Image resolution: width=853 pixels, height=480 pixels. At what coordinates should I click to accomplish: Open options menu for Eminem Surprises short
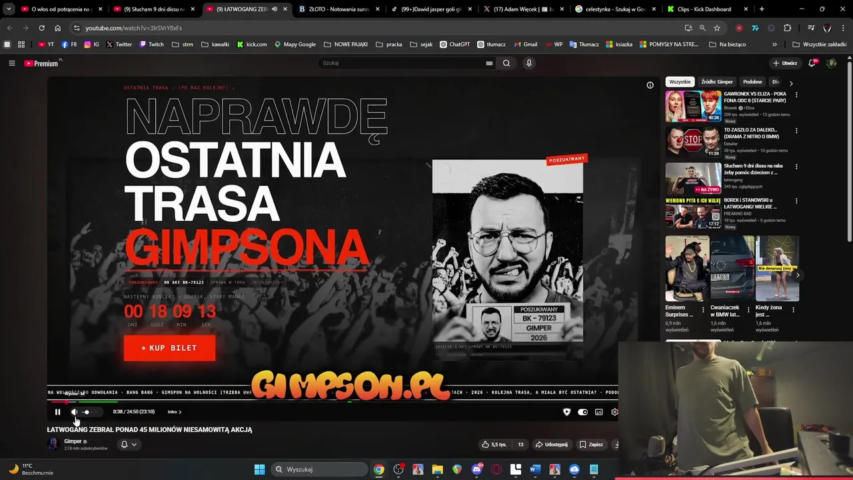click(702, 311)
